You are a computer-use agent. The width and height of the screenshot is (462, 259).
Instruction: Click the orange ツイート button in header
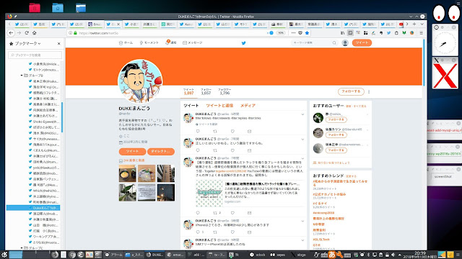[x=362, y=42]
